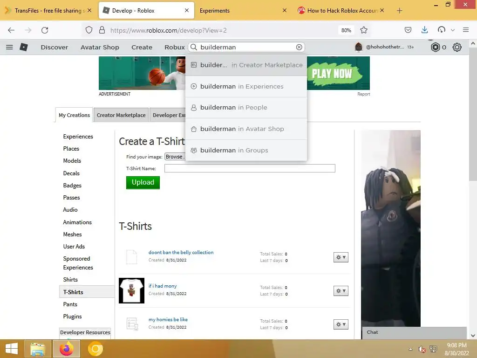Switch to the TransFiles browser tab
477x358 pixels.
48,10
